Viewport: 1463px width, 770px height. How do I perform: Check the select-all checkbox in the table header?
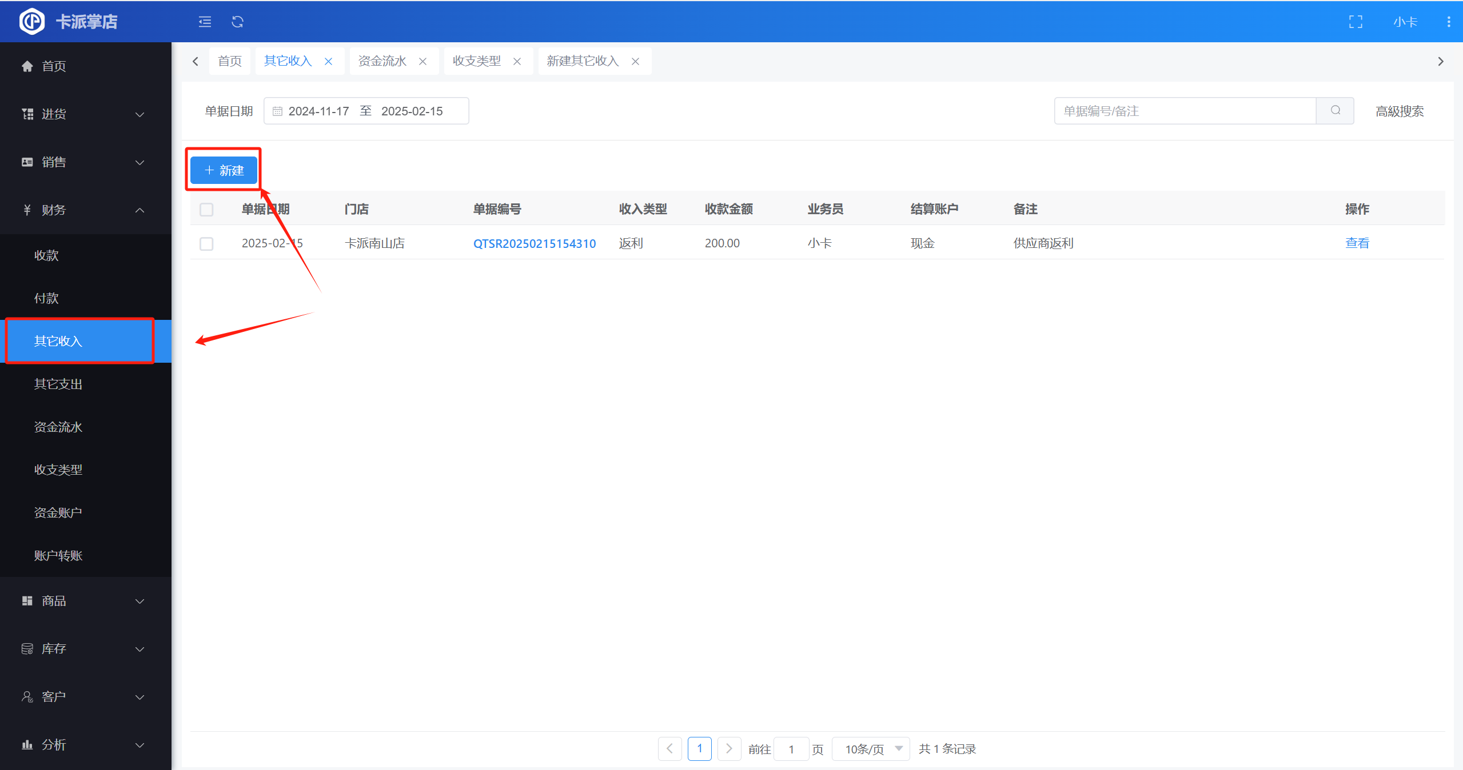(206, 209)
